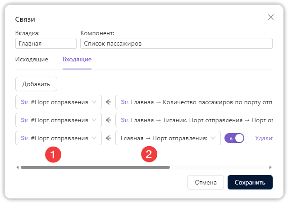The image size is (288, 203).
Task: Click the Сохранить button
Action: tap(250, 182)
